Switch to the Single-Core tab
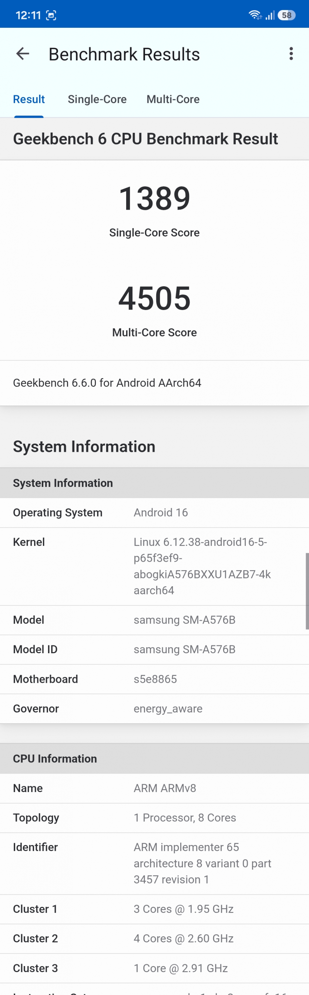Viewport: 309px width, 995px height. pyautogui.click(x=97, y=99)
